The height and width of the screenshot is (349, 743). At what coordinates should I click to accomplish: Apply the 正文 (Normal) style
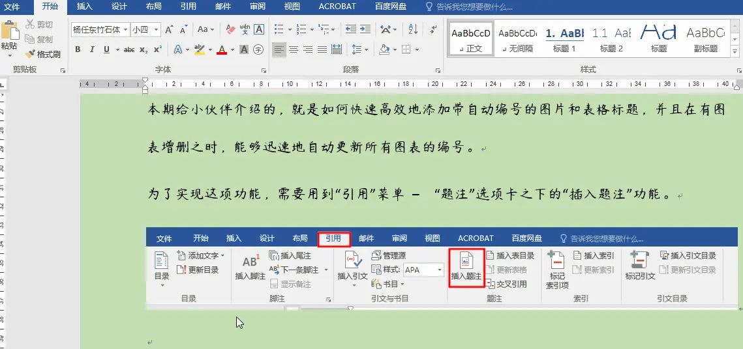point(470,39)
